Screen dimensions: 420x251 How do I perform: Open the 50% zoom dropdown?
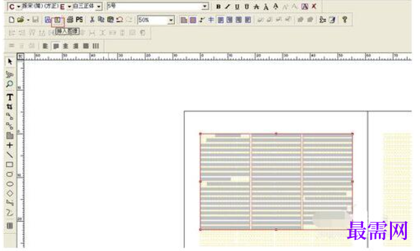171,20
